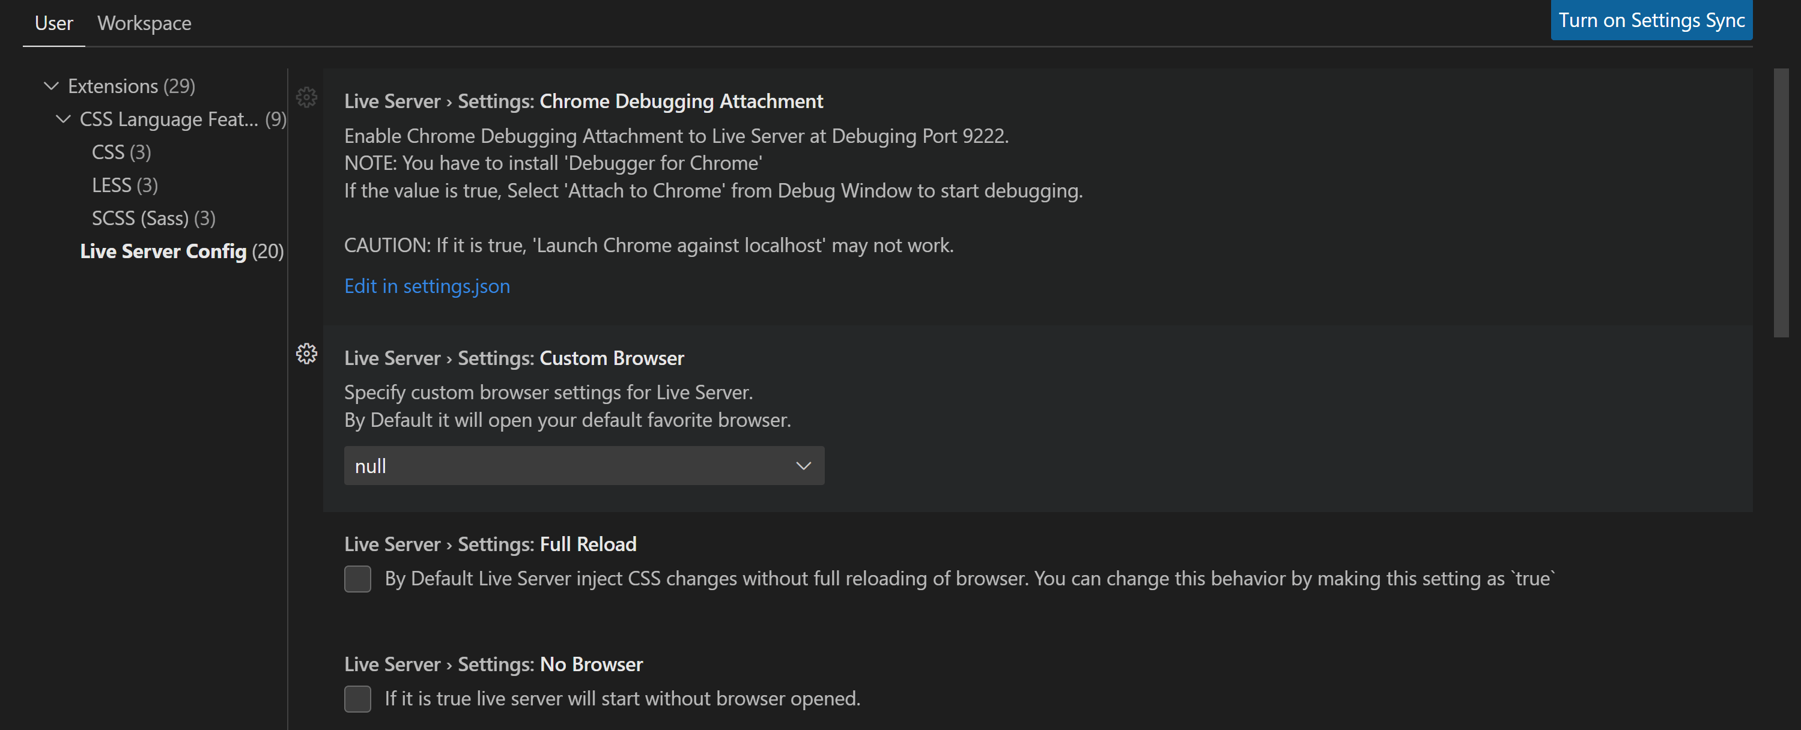Enable the Full Reload checkbox

click(x=357, y=579)
